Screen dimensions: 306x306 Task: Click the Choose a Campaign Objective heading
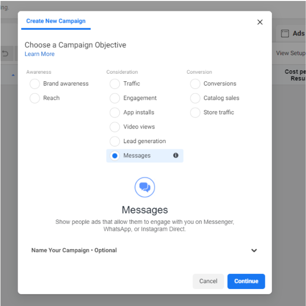[x=76, y=45]
